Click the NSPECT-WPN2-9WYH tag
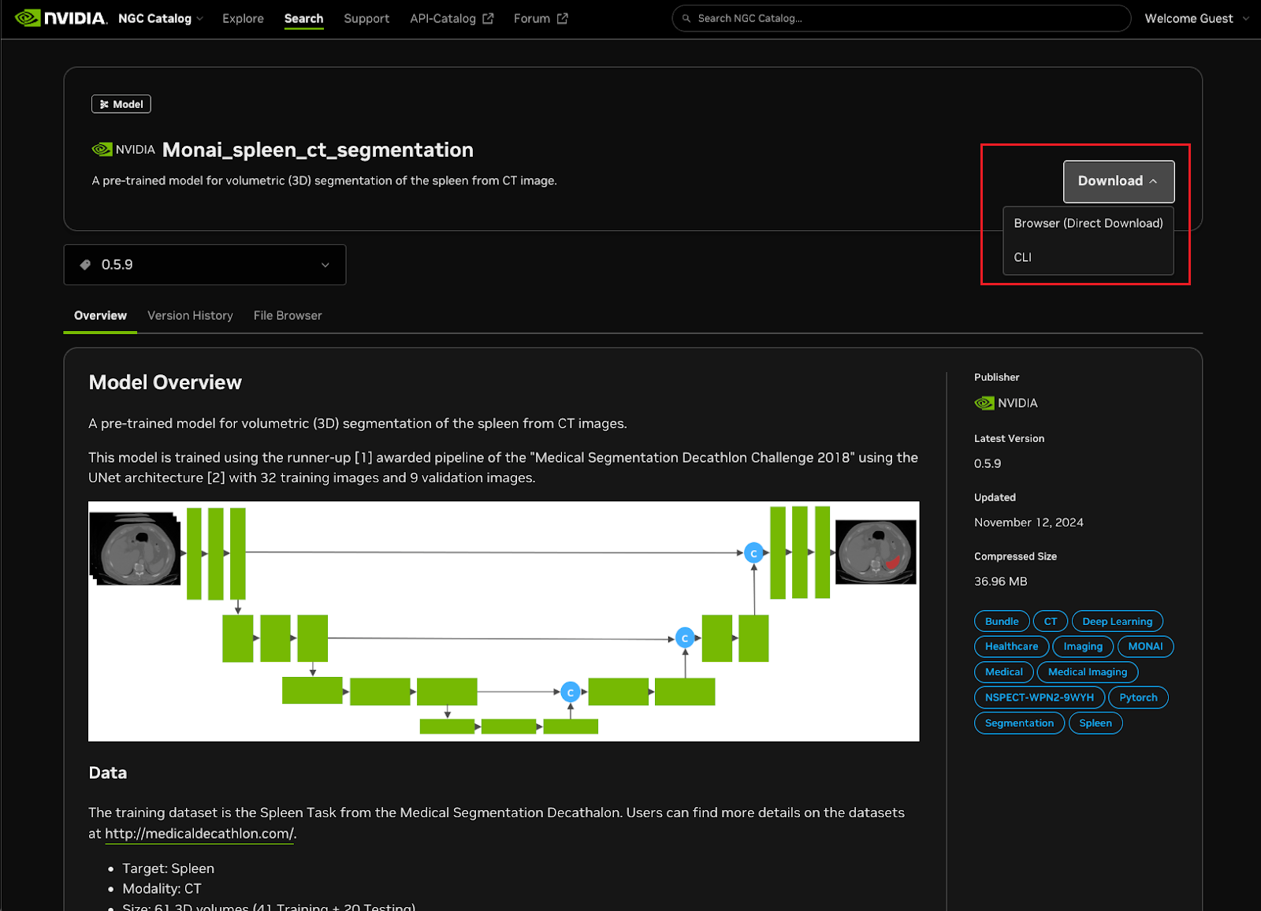Image resolution: width=1261 pixels, height=911 pixels. point(1039,697)
